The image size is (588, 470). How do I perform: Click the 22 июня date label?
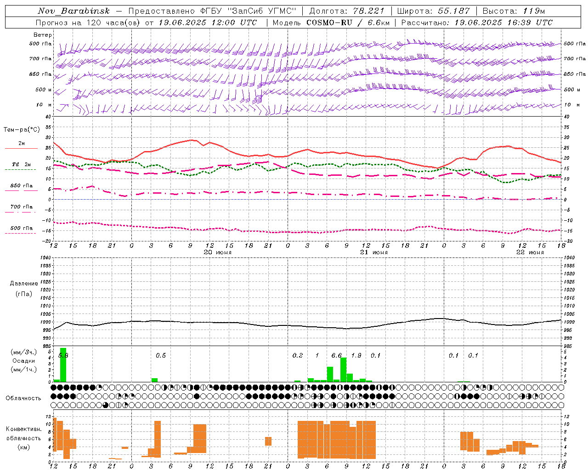pos(530,252)
